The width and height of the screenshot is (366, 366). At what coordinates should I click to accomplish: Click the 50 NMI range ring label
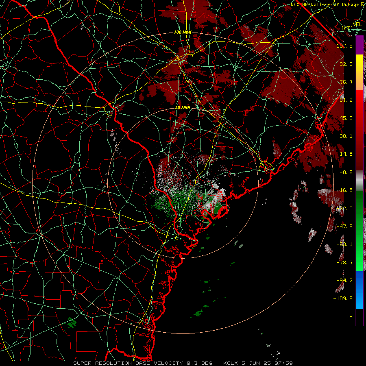[x=183, y=107]
